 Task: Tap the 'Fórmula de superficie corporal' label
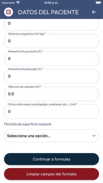[28, 124]
